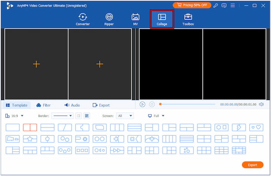Screen dimensions: 271x176
Task: Select the six-cell grid template
Action: [x=204, y=150]
